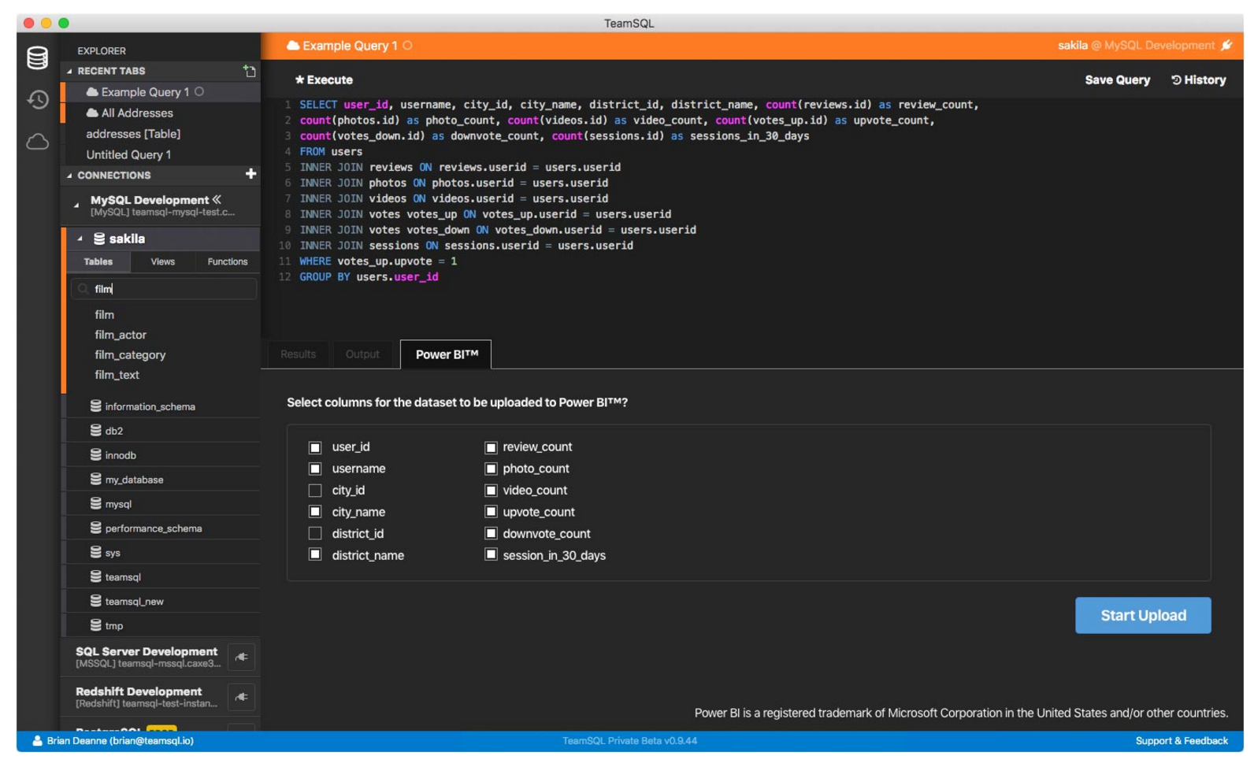Uncheck the session_in_30_days column checkbox
Viewport: 1254px width, 767px height.
click(x=491, y=555)
